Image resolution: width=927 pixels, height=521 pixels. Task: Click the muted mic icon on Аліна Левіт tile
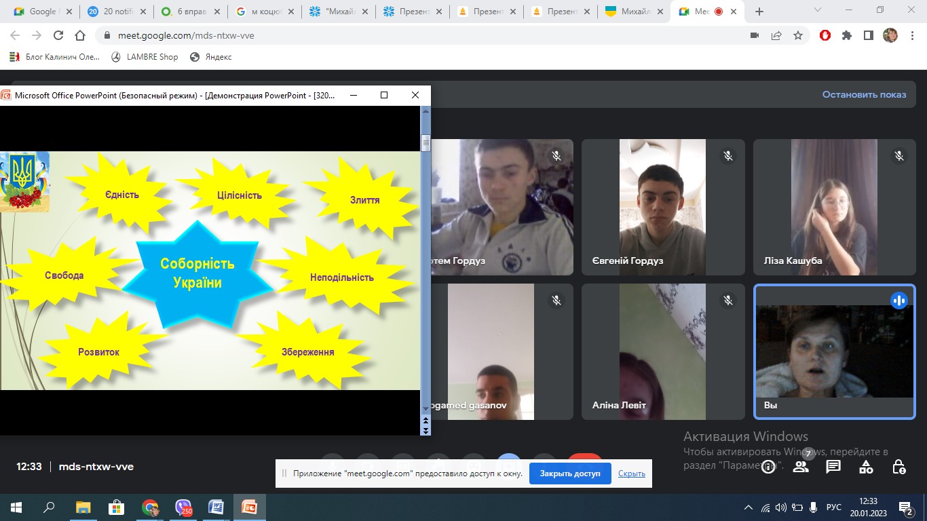coord(728,300)
